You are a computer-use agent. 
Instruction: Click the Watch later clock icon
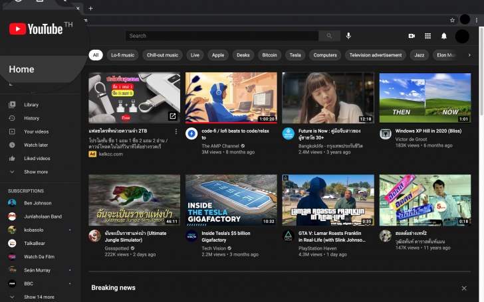(12, 145)
